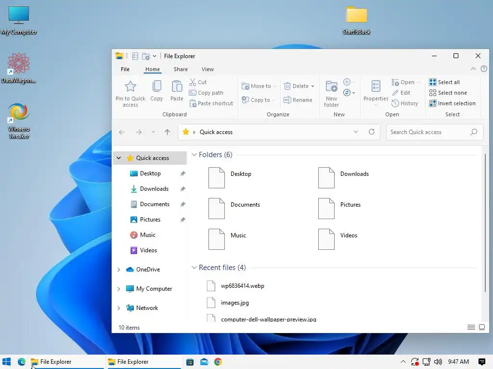
Task: Select second File Explorer taskbar button
Action: coord(143,362)
